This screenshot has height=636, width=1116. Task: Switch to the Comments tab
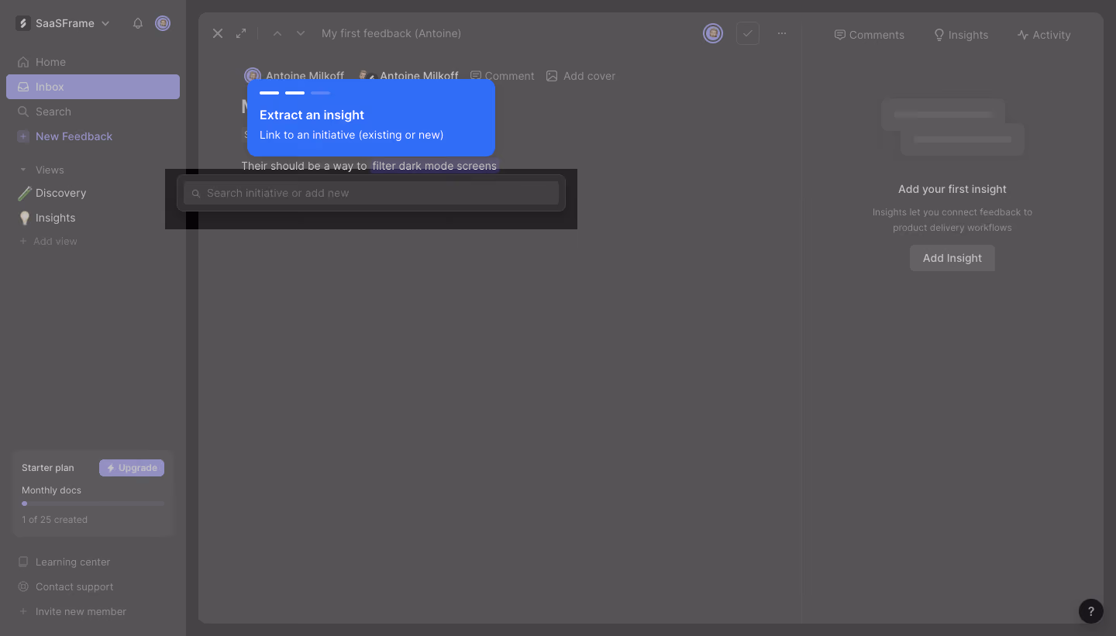pos(869,35)
